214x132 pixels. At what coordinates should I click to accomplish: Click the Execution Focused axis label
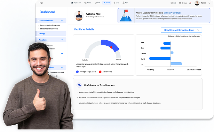(x=194, y=70)
